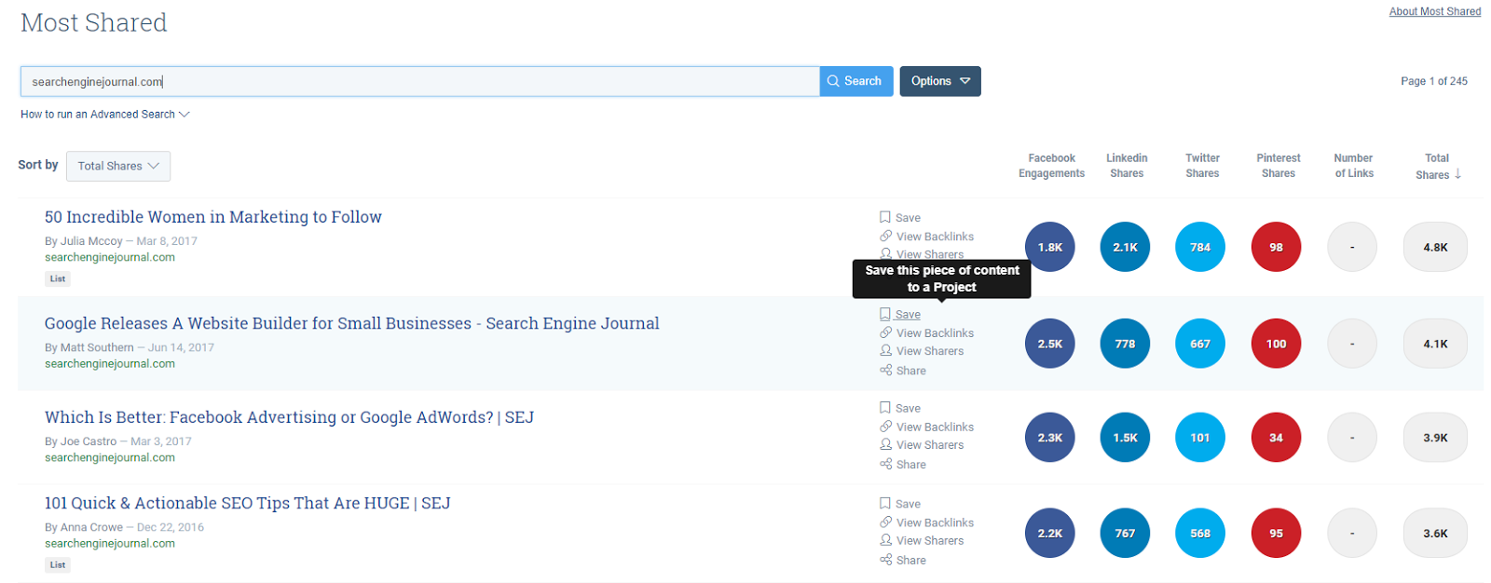View Backlinks for 50 Incredible Women article
Viewport: 1491px width, 583px height.
tap(927, 237)
